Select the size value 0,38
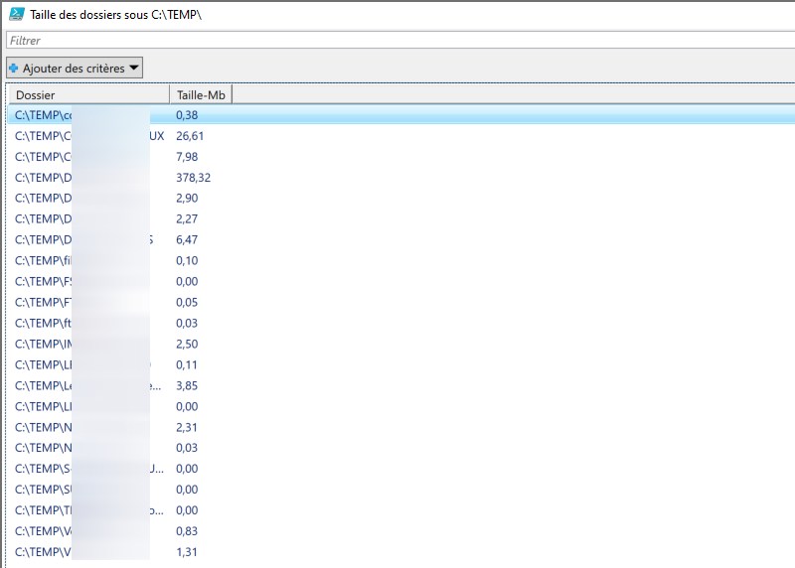 pyautogui.click(x=187, y=115)
